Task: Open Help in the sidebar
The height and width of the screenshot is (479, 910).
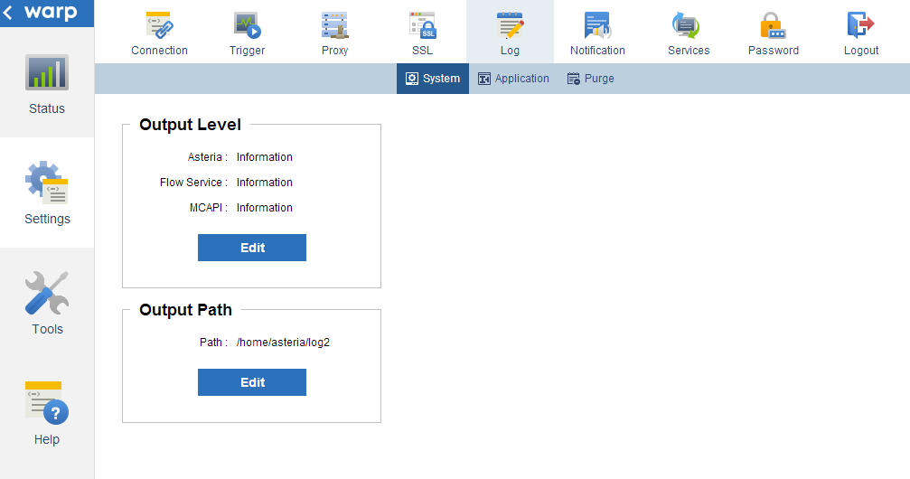Action: (x=47, y=413)
